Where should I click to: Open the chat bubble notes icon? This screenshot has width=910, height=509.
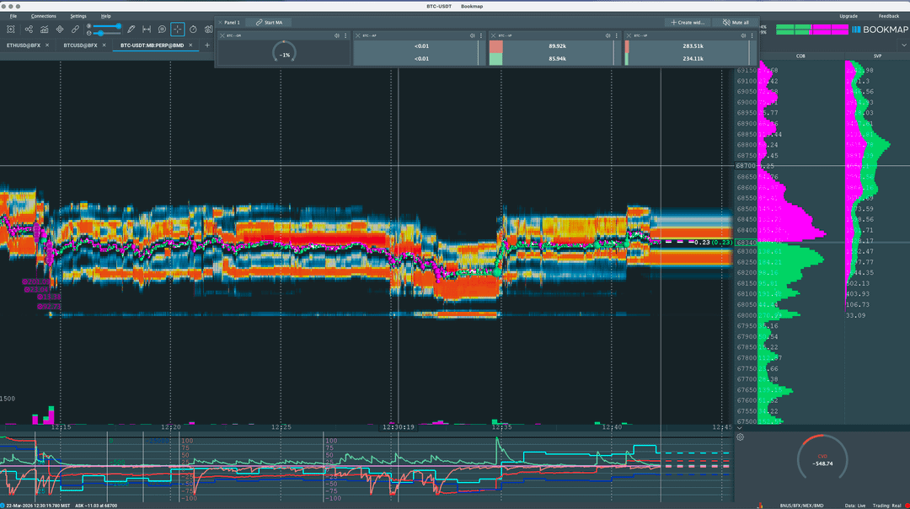[163, 29]
